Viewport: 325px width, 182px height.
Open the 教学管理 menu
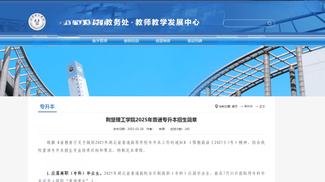(x=100, y=41)
